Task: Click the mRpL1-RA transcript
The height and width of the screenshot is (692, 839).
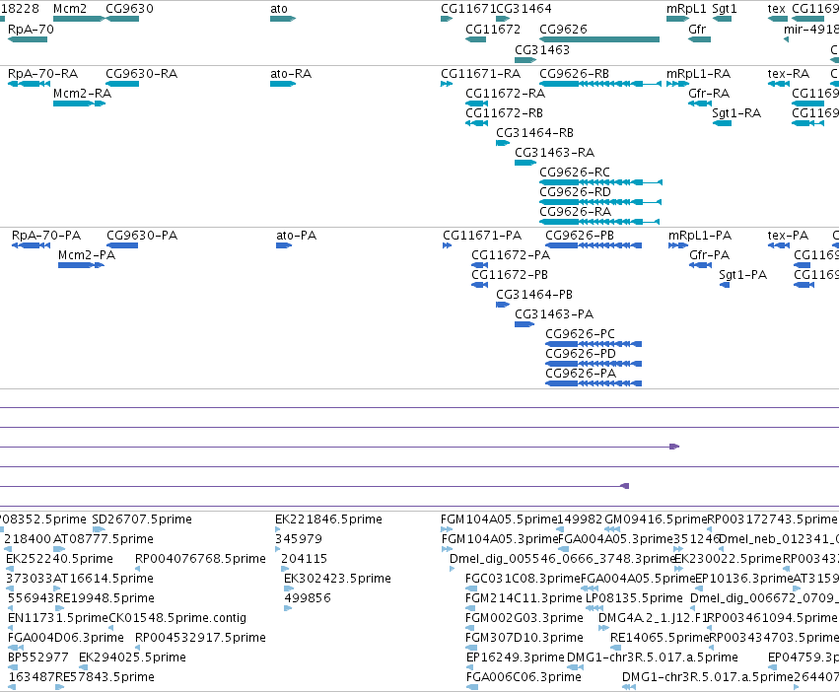Action: tap(678, 84)
